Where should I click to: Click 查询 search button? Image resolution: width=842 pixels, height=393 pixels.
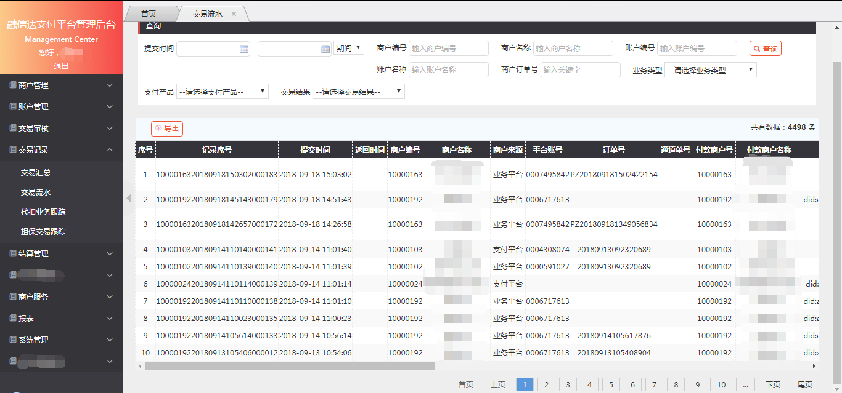(x=766, y=49)
